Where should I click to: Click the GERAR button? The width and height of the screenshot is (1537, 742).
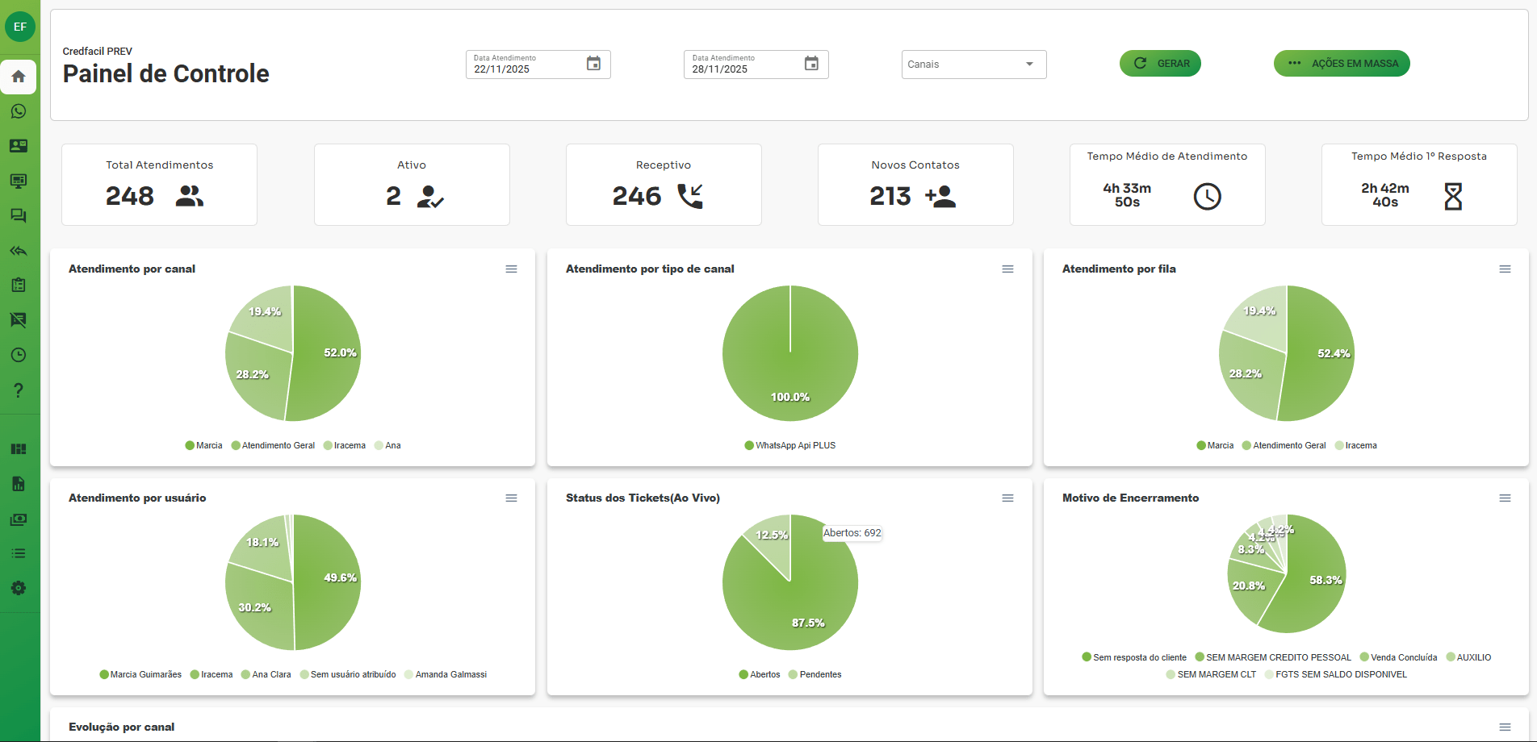[1160, 64]
